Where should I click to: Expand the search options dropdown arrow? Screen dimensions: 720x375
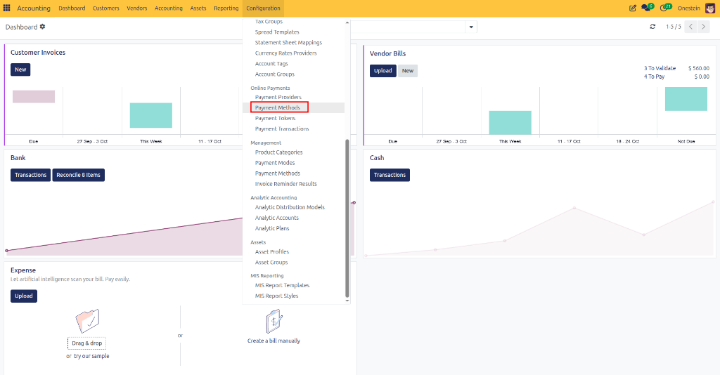[x=471, y=27]
